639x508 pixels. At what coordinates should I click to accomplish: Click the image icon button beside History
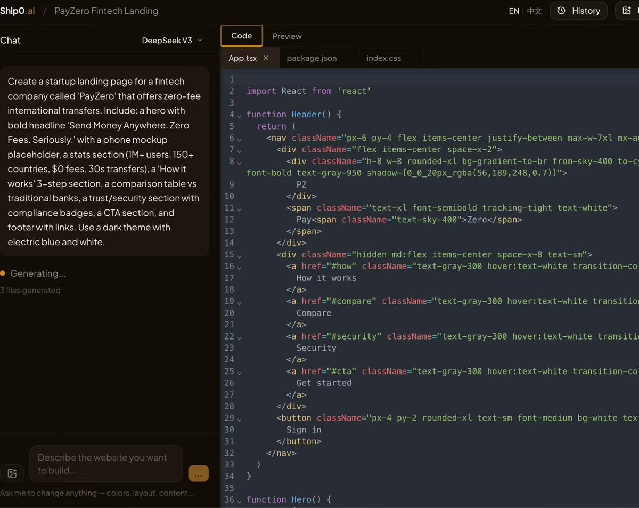628,11
